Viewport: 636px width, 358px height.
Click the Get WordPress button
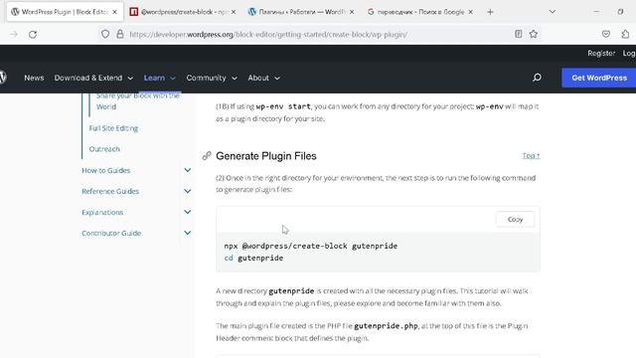[x=598, y=78]
